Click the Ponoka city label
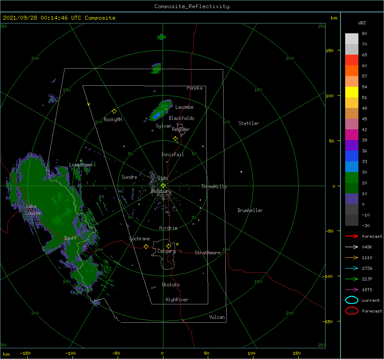The image size is (384, 359). pos(195,88)
